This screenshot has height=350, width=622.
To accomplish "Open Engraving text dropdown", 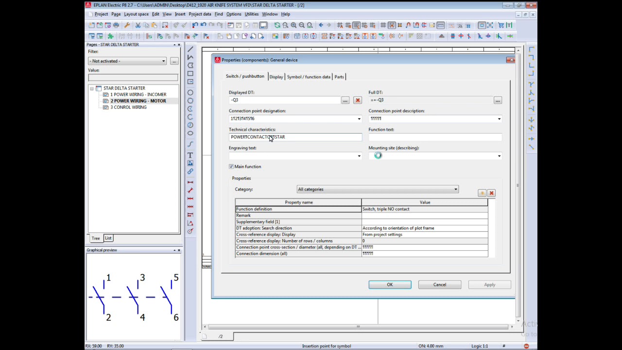I will click(359, 156).
